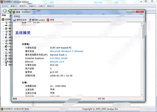The image size is (157, 112).
Task: Select the Benchmark hourglass icon in tree
Action: pyautogui.click(x=6, y=65)
